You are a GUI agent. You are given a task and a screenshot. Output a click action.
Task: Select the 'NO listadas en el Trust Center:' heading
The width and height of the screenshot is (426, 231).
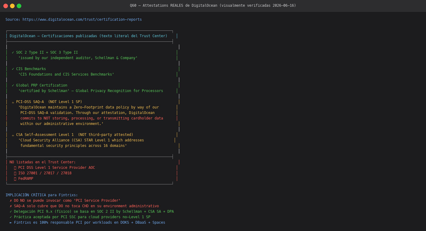pyautogui.click(x=43, y=162)
